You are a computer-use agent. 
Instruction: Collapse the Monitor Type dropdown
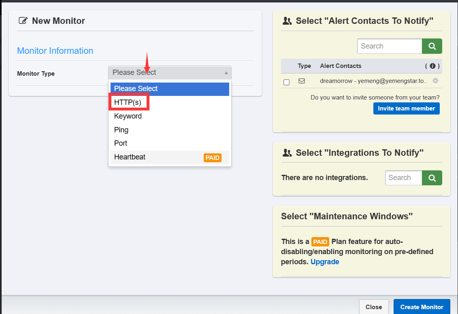click(170, 72)
